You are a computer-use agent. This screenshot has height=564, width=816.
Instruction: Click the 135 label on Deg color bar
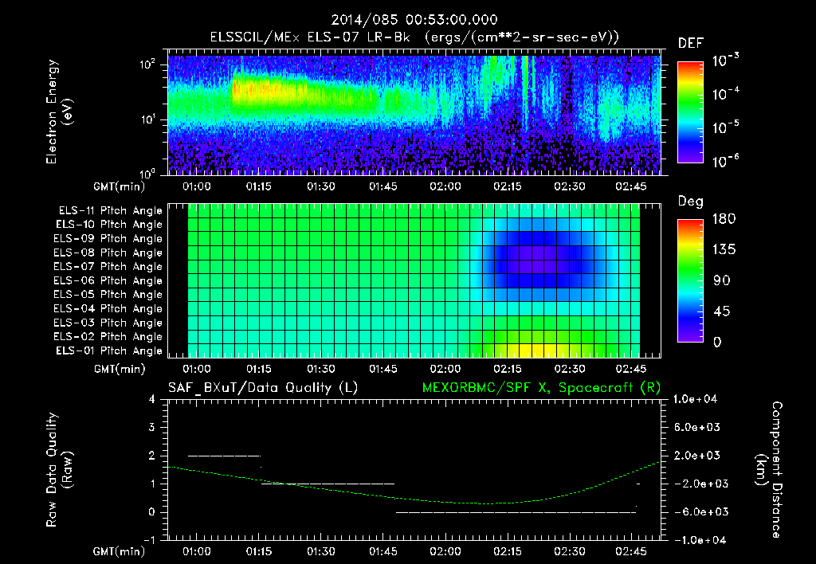tap(724, 250)
